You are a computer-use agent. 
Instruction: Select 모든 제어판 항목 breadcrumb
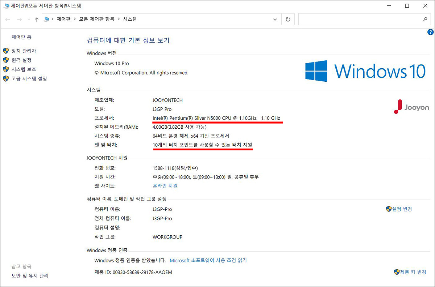pyautogui.click(x=96, y=19)
